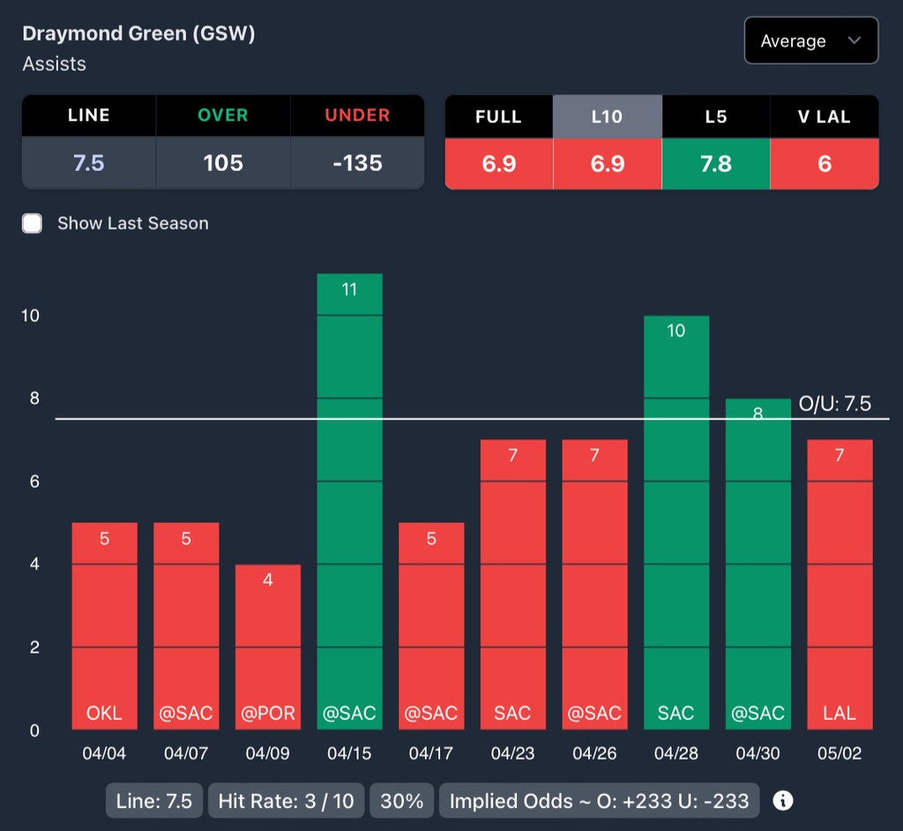Click the 04/30 @SAC bar showing 8
The height and width of the screenshot is (831, 903).
(757, 564)
